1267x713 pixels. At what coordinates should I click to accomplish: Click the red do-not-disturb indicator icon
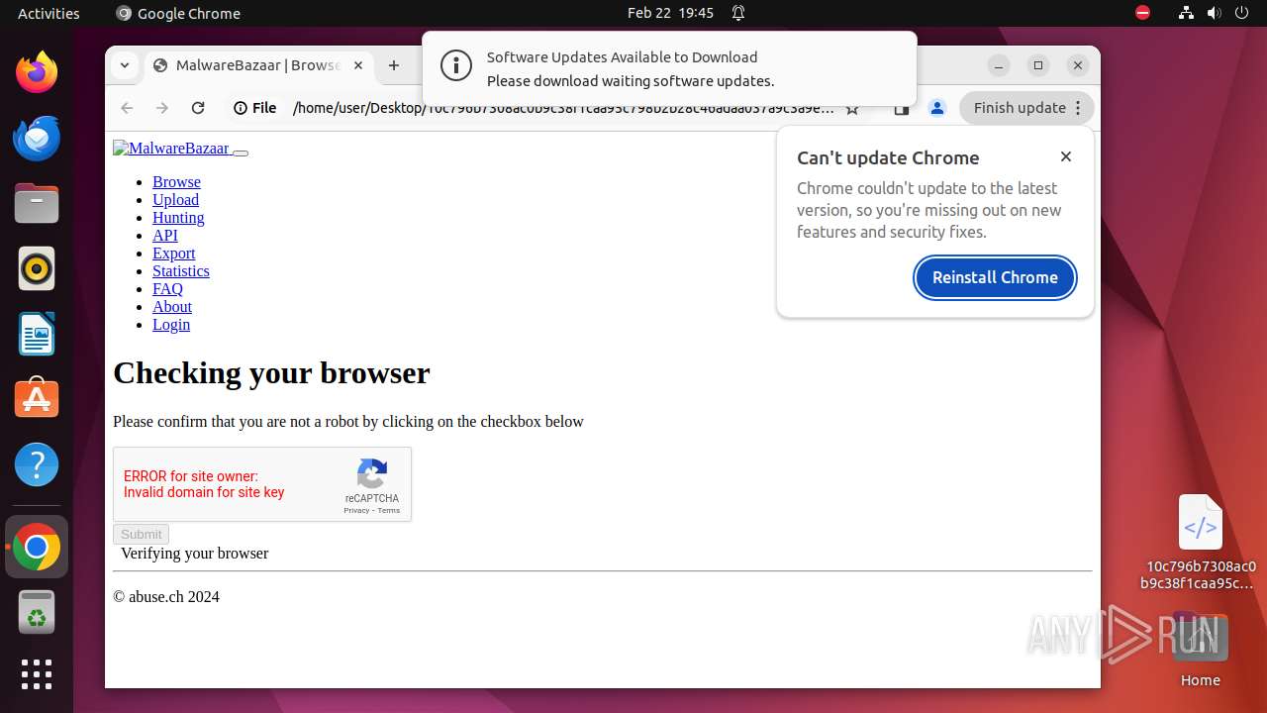1142,13
